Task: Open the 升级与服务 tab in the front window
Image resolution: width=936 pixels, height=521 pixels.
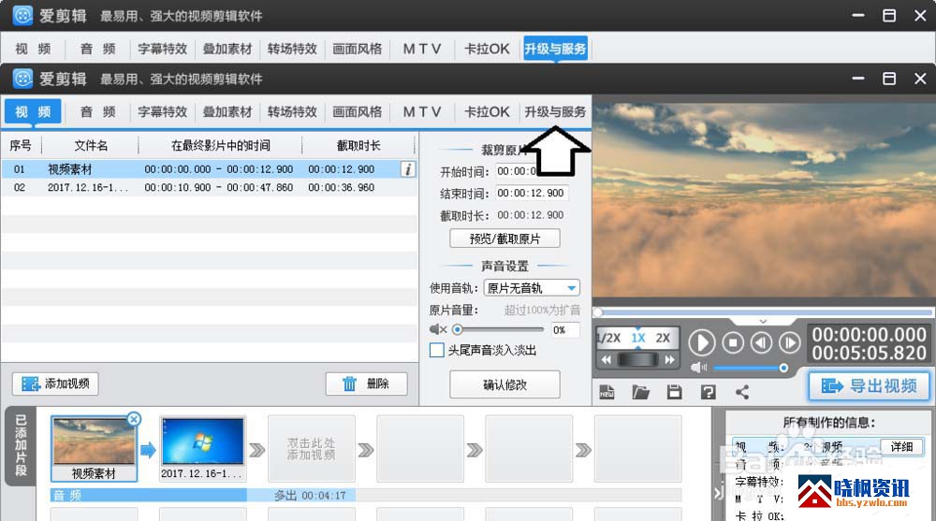Action: [555, 111]
